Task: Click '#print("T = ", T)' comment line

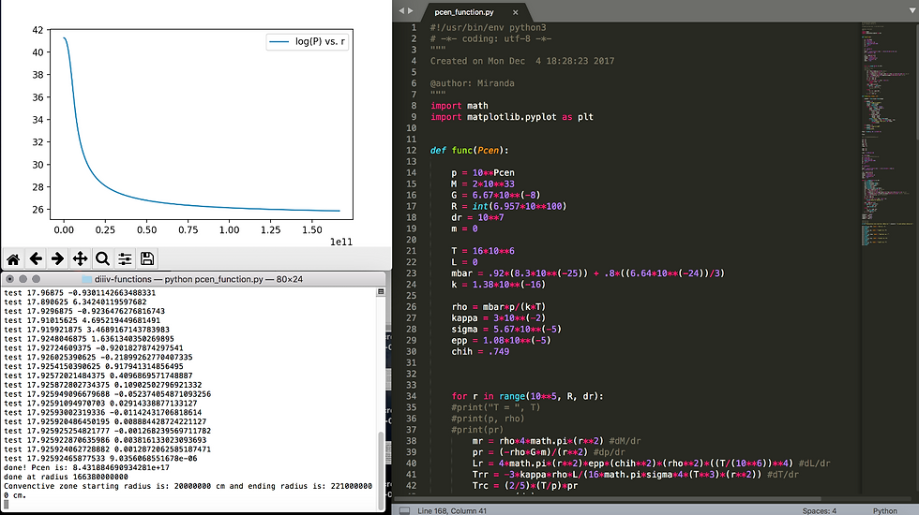Action: 496,407
